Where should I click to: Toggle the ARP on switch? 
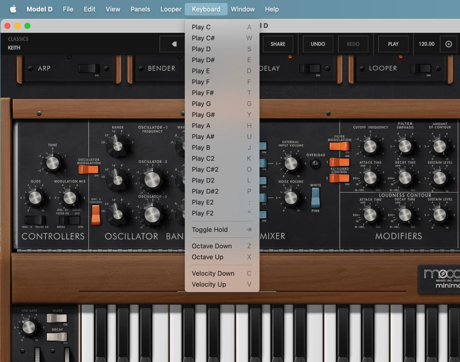tap(89, 69)
